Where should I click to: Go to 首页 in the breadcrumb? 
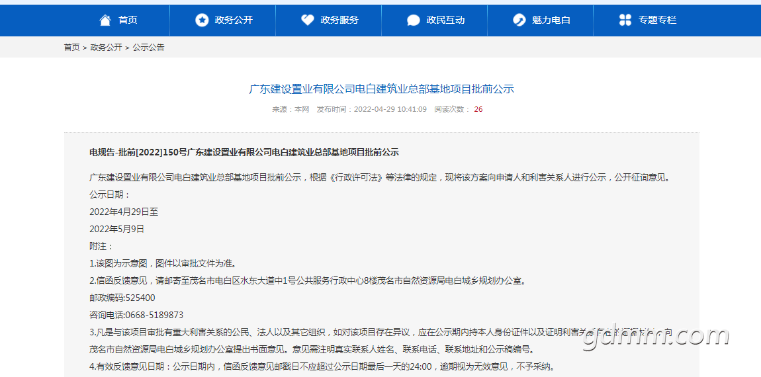[x=72, y=48]
